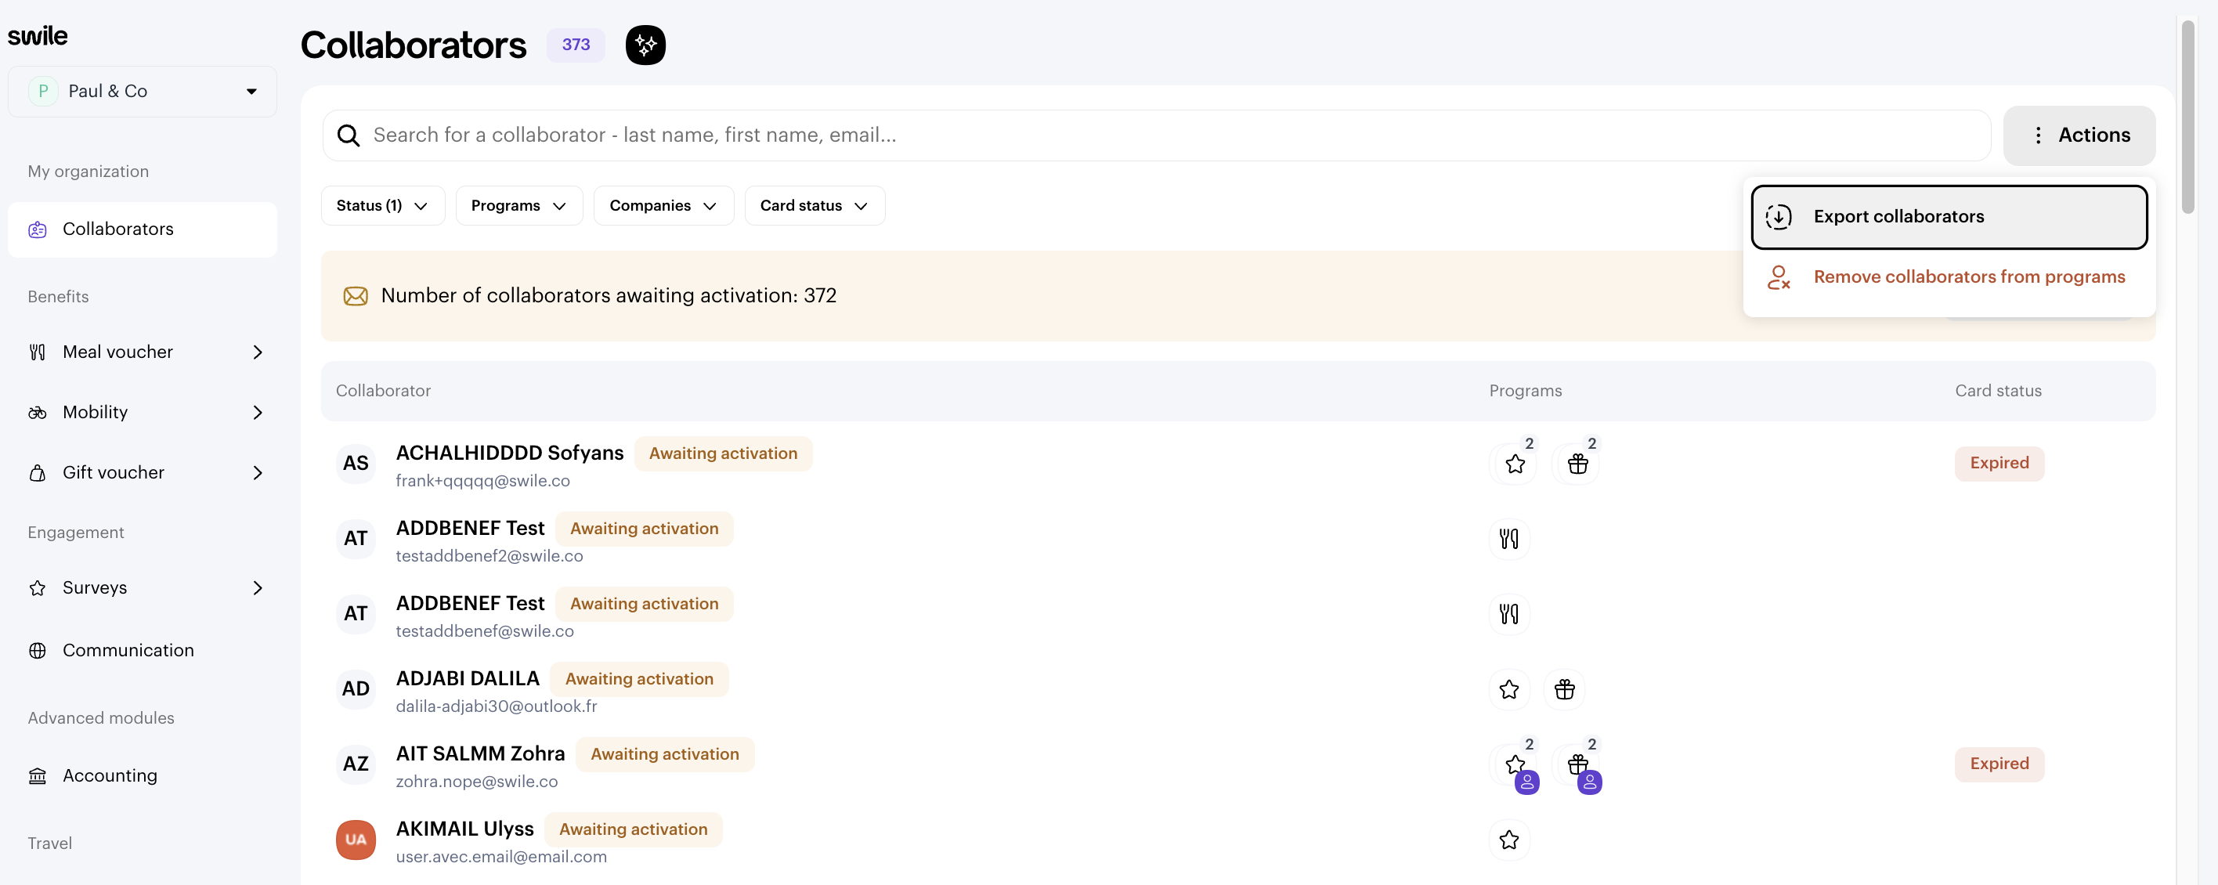Click star program icon for ADJABI DALILA
The width and height of the screenshot is (2218, 885).
click(1508, 689)
